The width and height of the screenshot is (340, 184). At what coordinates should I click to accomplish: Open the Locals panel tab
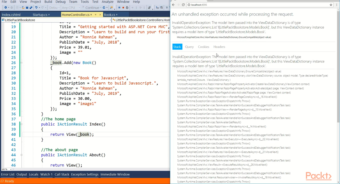click(x=33, y=174)
